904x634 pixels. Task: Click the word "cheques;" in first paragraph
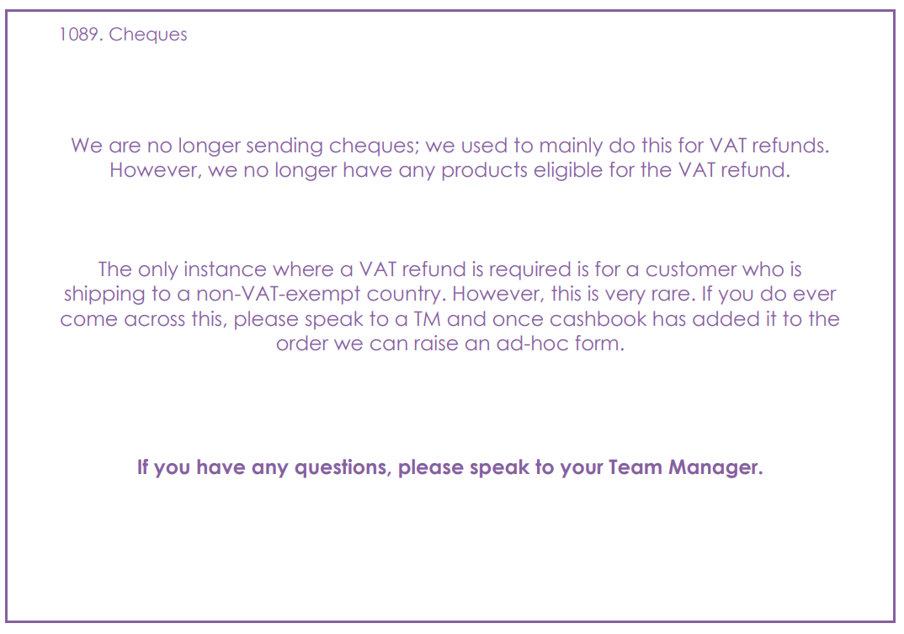pyautogui.click(x=375, y=146)
